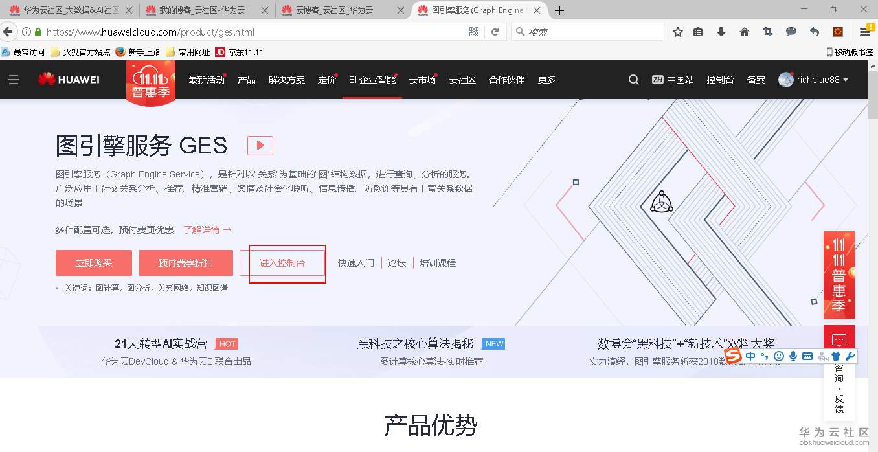Open the 产品 menu in the navigation bar

point(246,80)
